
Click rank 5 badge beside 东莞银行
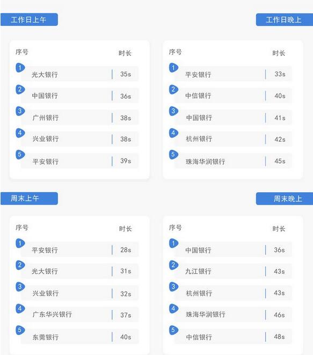(20, 330)
